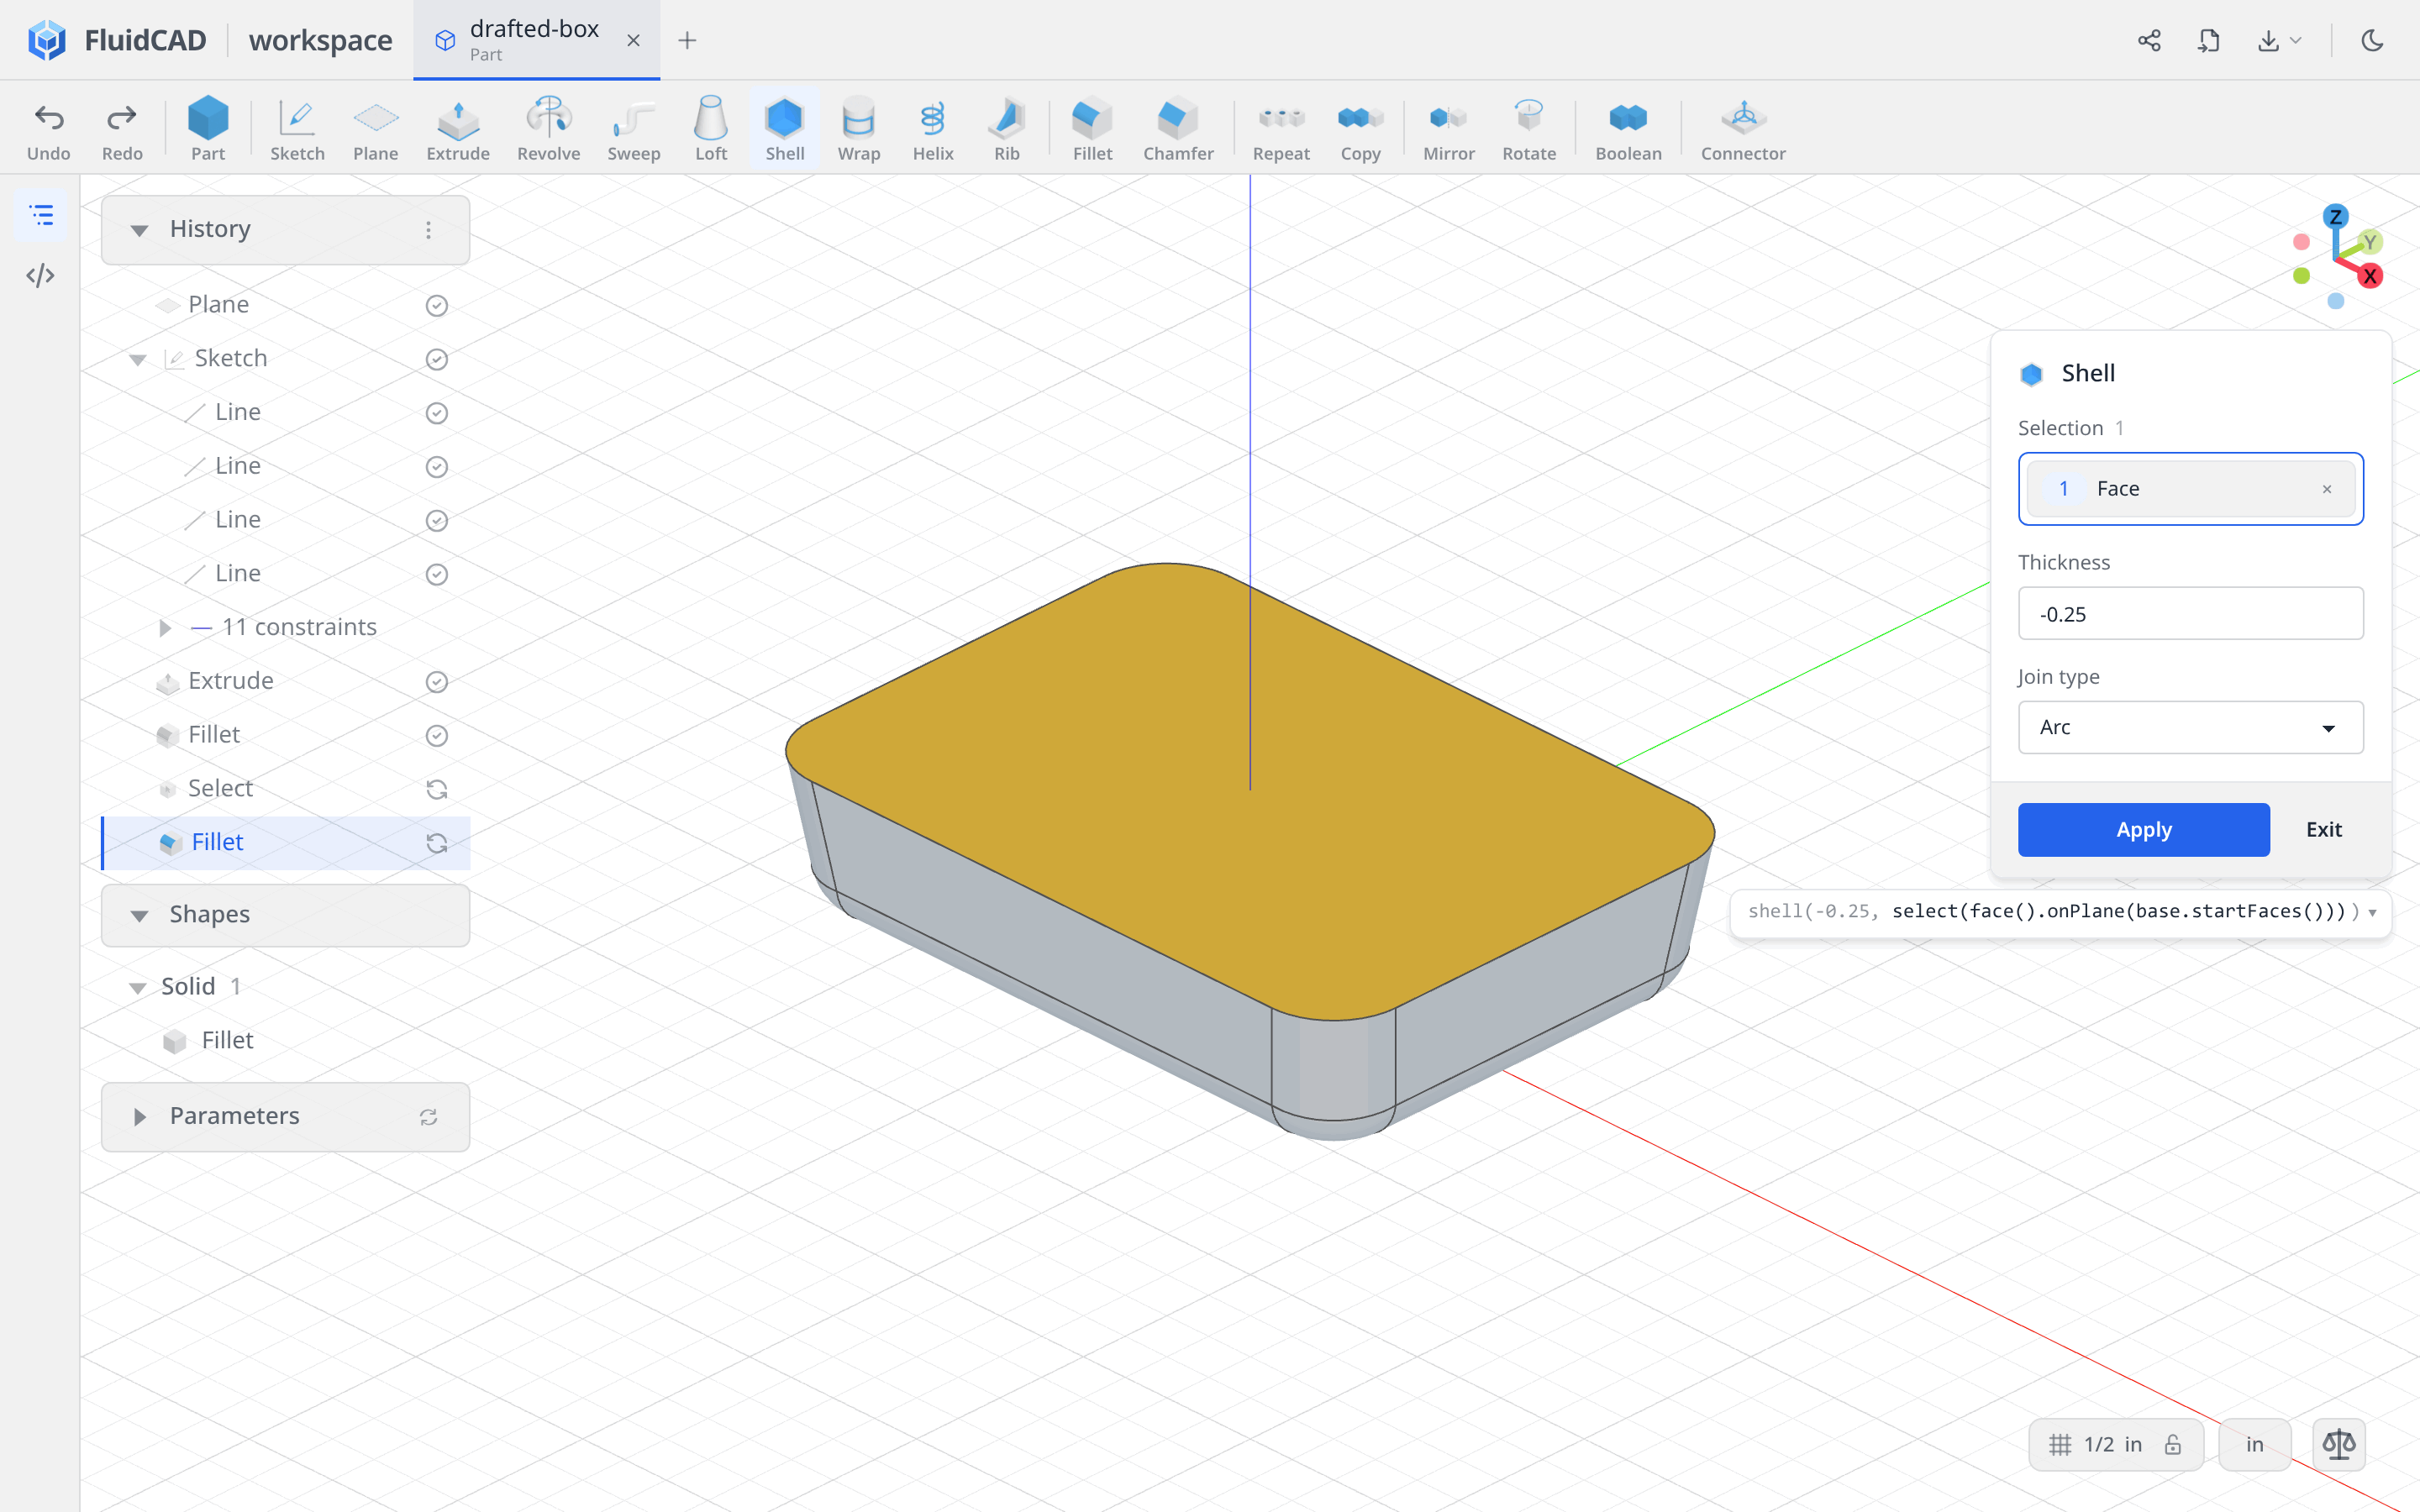Snap view to the Z axis
This screenshot has width=2420, height=1512.
(2336, 217)
